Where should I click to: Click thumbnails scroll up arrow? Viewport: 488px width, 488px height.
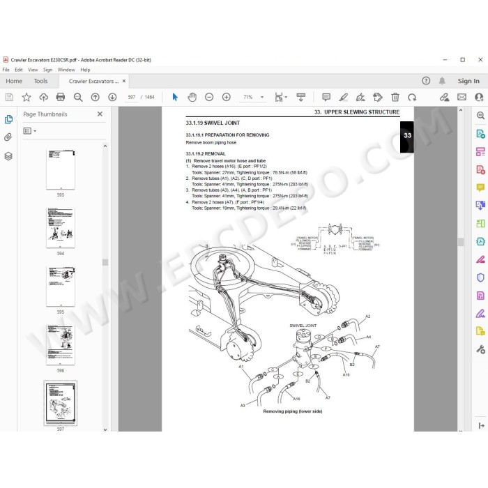[105, 146]
